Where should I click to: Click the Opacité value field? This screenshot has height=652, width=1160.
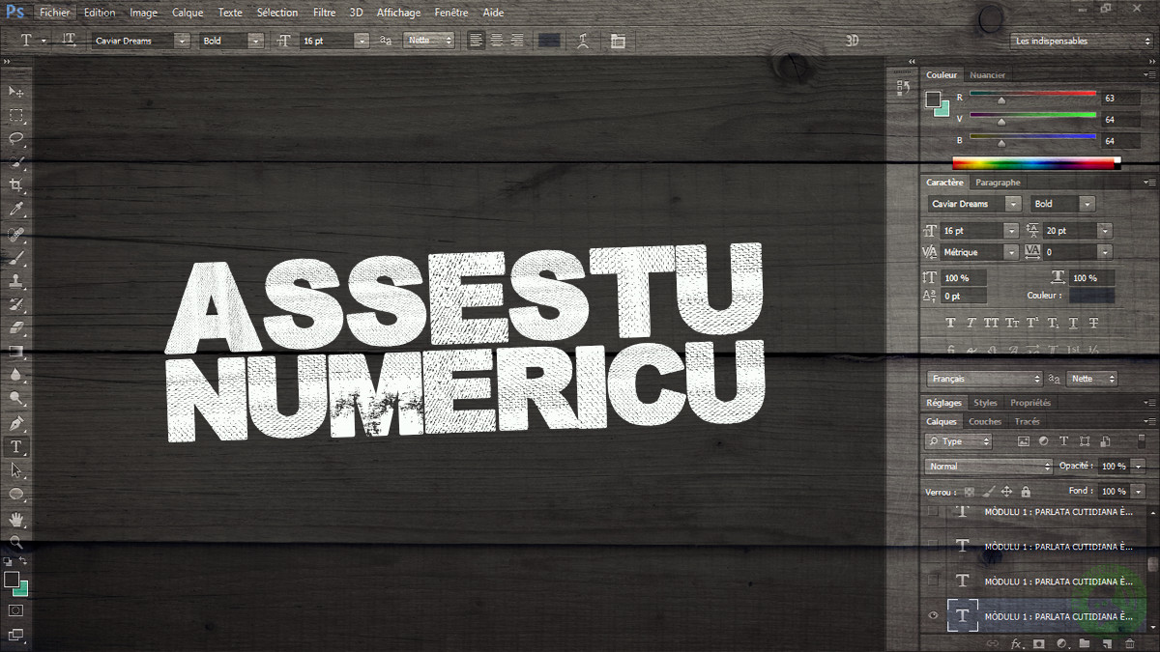tap(1114, 467)
